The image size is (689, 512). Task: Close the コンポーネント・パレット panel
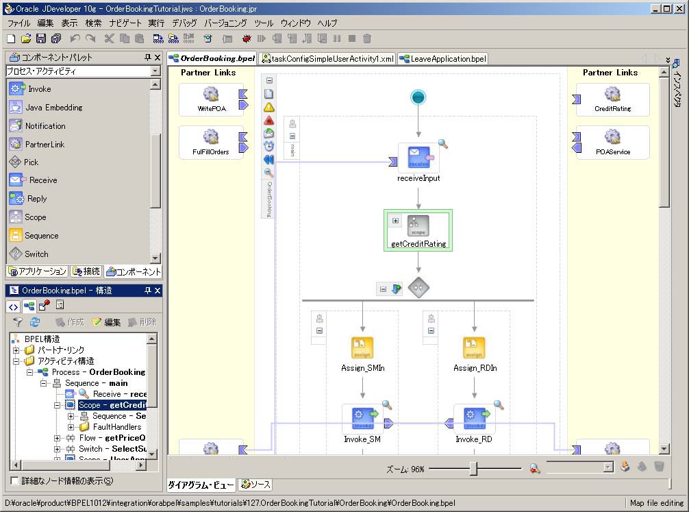coord(158,57)
